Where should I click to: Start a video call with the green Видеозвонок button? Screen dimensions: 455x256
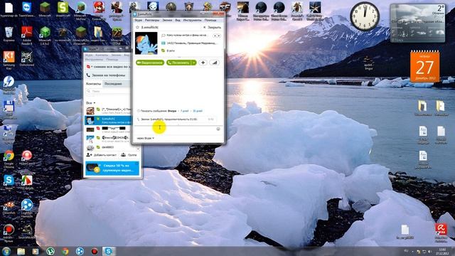tap(150, 63)
